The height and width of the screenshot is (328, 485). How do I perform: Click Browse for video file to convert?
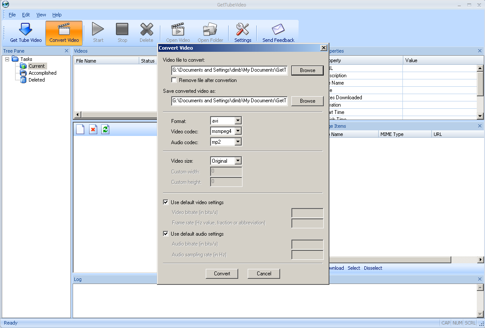click(x=307, y=70)
